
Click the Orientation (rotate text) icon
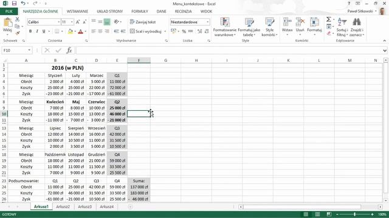click(x=116, y=22)
